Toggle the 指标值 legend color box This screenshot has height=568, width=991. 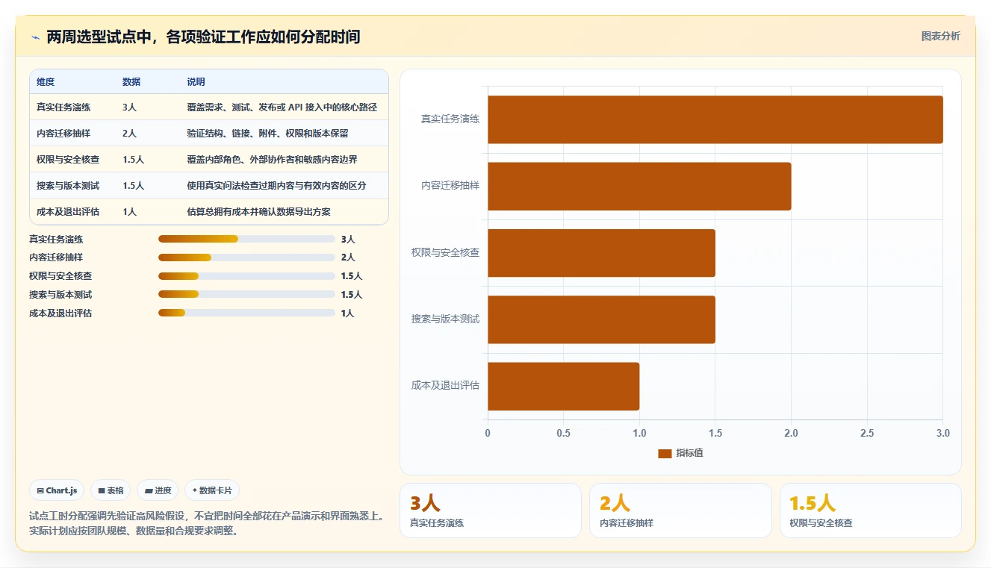(x=665, y=453)
